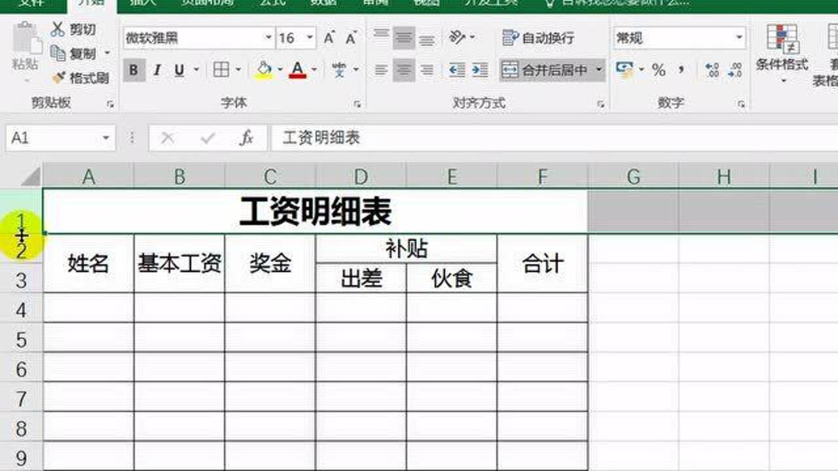
Task: Toggle Bold formatting off
Action: click(134, 69)
